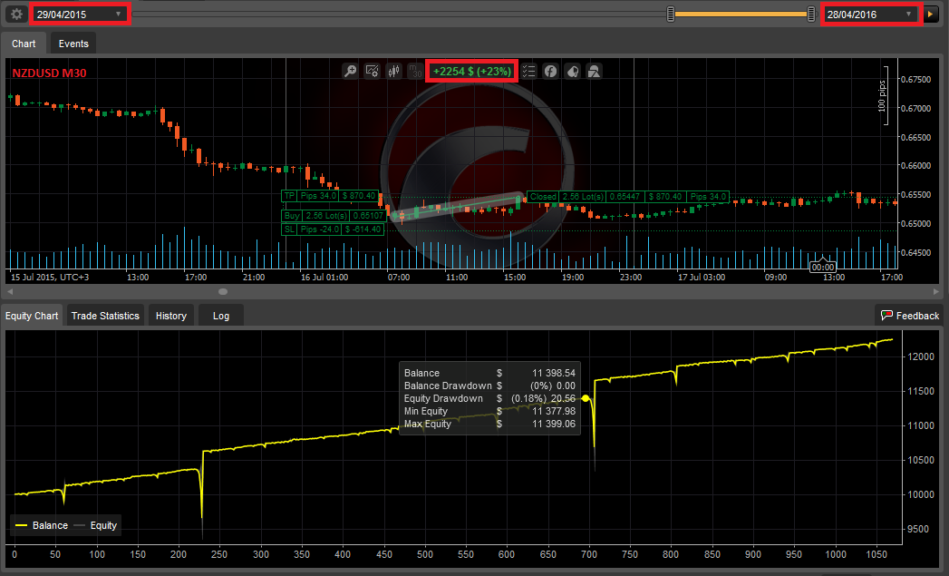Click the 15 Jul 2015, UTC+3 time label
The width and height of the screenshot is (949, 576).
50,278
